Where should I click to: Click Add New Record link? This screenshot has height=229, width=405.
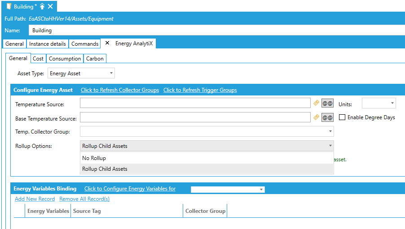coord(35,199)
